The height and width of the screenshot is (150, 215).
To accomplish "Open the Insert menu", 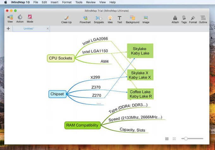I will tap(54, 2).
